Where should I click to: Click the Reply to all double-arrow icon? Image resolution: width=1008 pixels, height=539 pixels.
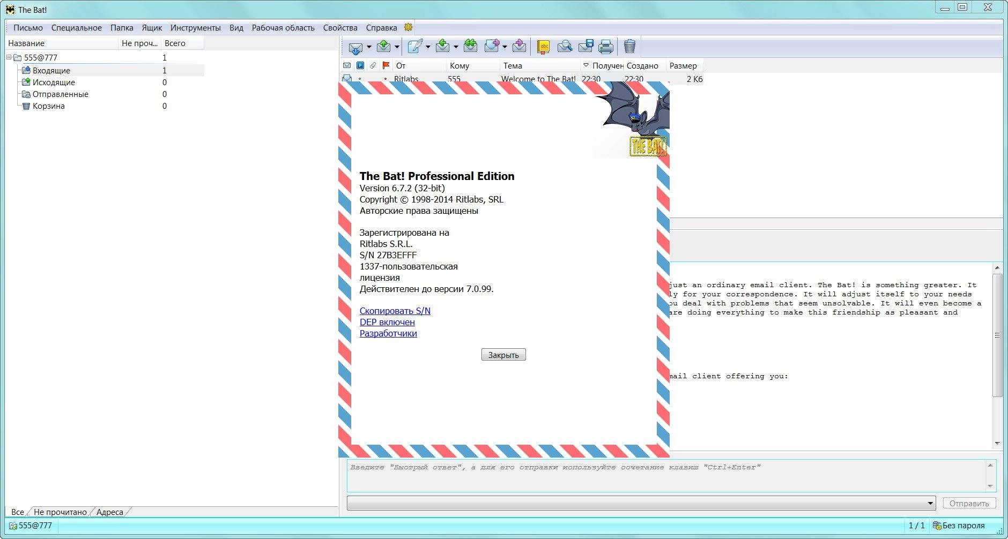(x=470, y=47)
